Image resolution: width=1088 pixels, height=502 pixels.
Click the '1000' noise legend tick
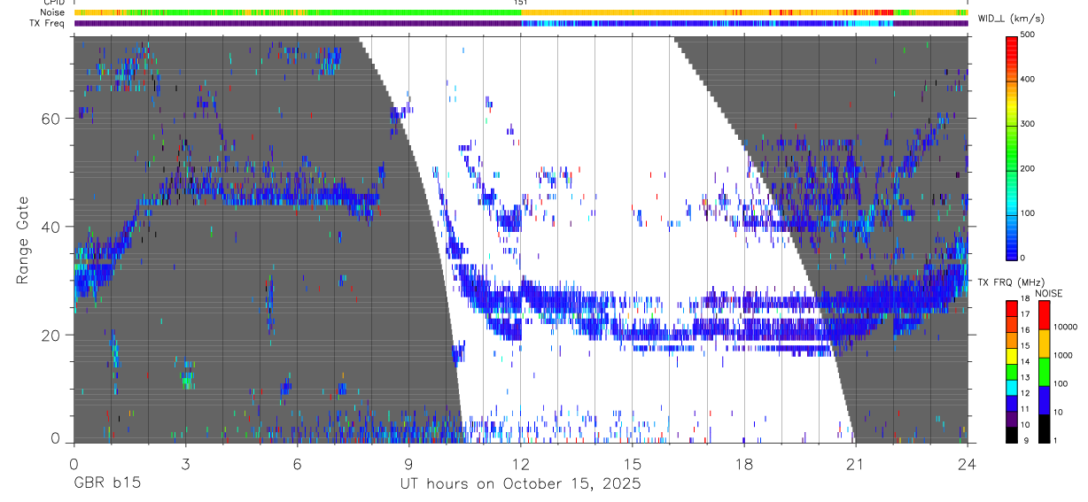coord(1063,356)
